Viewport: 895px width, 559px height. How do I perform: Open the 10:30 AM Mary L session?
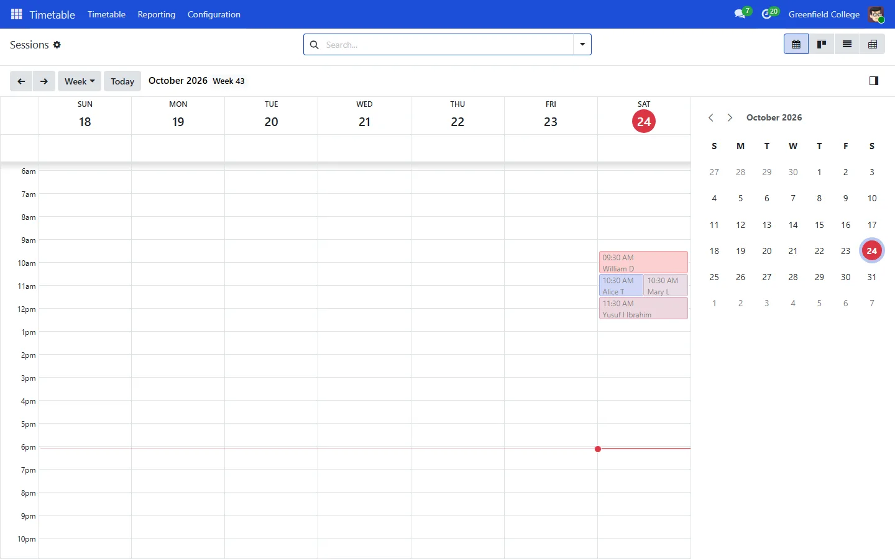coord(666,286)
